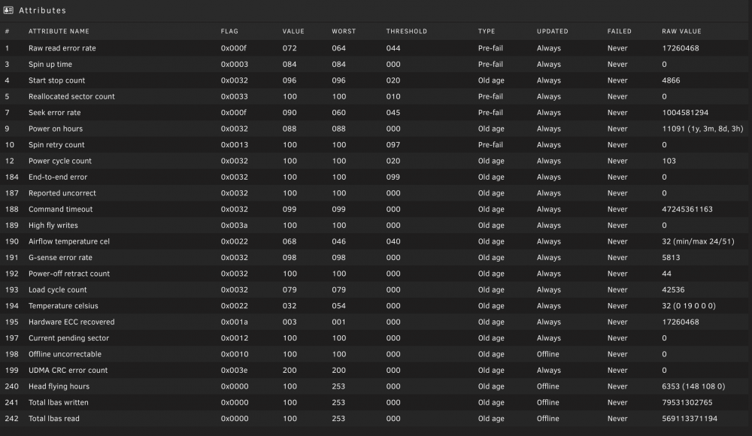
Task: Click the UPDATED column header
Action: coord(552,31)
